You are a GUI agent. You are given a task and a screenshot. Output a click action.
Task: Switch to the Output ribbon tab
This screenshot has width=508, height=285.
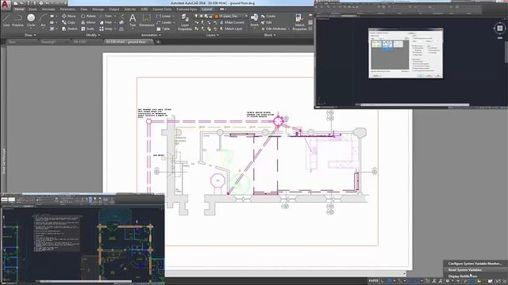click(114, 9)
